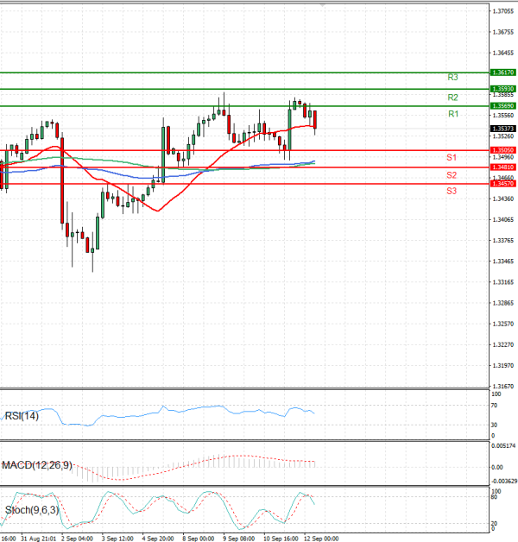Select the current price tag 1.35373
This screenshot has width=518, height=542.
pos(503,129)
